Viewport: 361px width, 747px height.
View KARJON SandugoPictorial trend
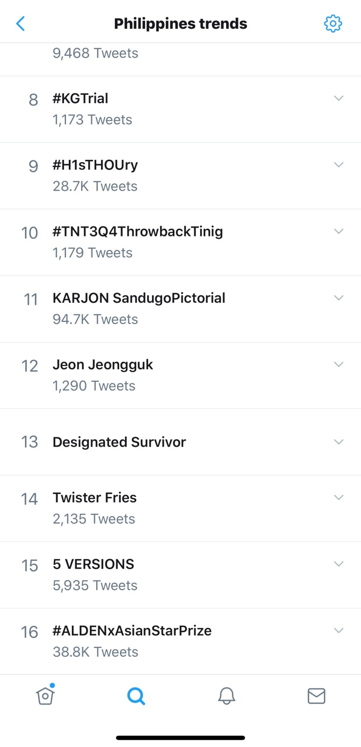[139, 298]
